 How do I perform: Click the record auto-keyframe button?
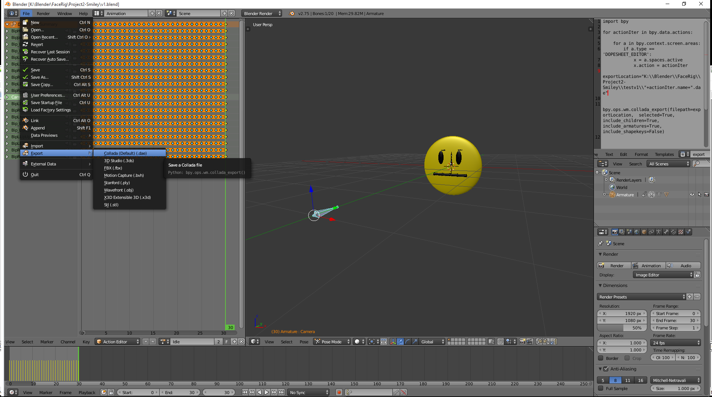pyautogui.click(x=339, y=393)
